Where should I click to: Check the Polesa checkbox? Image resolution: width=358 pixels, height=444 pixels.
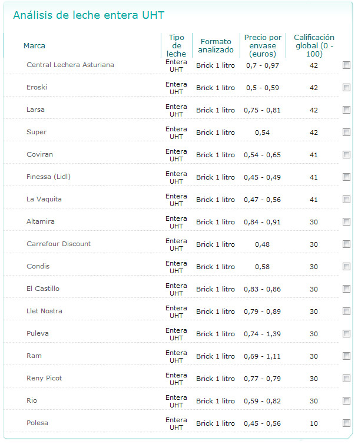click(x=346, y=423)
